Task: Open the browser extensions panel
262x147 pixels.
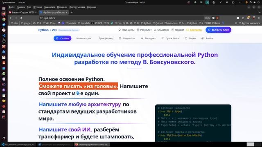Action: [243, 18]
